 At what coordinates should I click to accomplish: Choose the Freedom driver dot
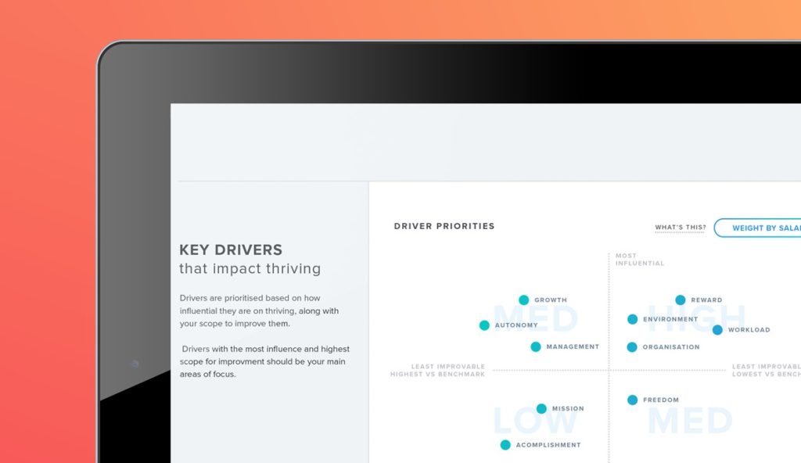tap(632, 400)
